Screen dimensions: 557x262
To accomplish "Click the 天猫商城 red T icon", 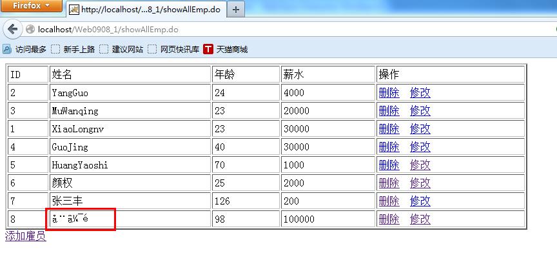I will (x=208, y=50).
